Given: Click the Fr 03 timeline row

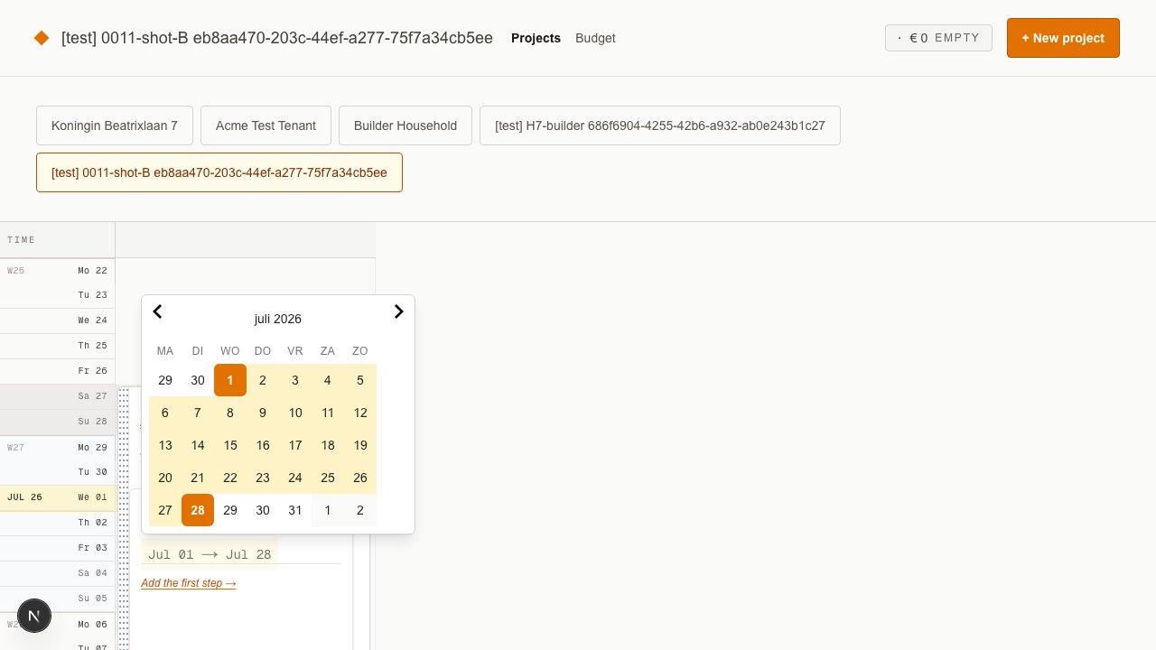Looking at the screenshot, I should (58, 548).
